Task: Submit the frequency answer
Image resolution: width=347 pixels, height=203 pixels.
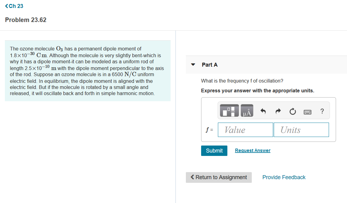Action: click(214, 150)
